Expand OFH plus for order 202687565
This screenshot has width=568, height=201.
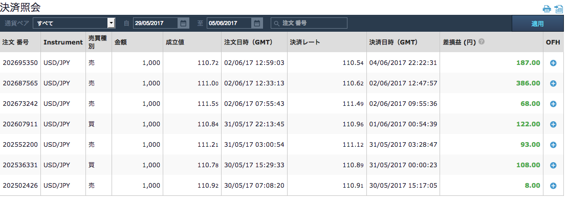(553, 83)
